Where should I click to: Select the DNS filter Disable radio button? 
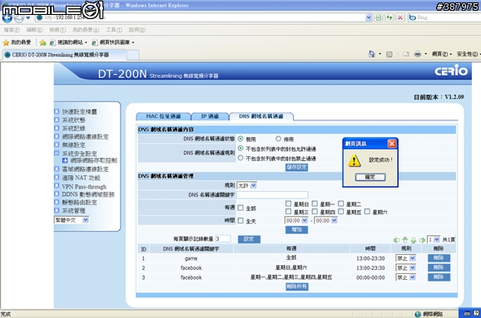coord(278,139)
